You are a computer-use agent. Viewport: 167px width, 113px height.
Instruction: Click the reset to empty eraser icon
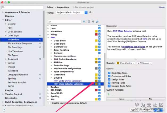[x=97, y=22]
